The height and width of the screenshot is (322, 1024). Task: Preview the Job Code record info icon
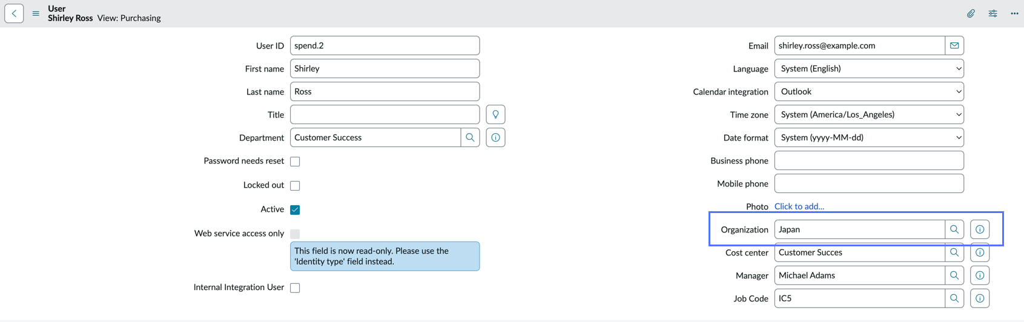coord(980,298)
